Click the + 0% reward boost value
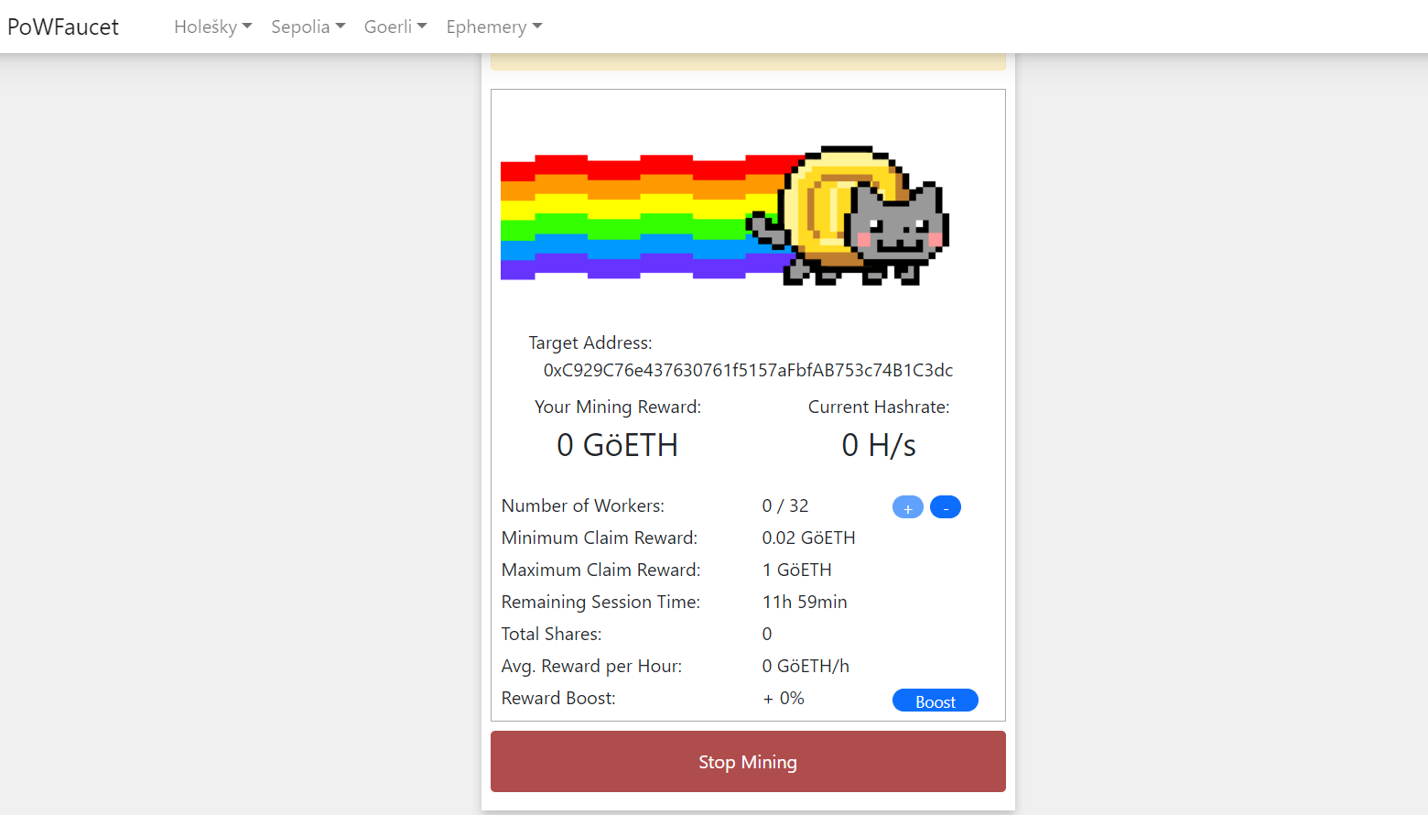 tap(784, 698)
